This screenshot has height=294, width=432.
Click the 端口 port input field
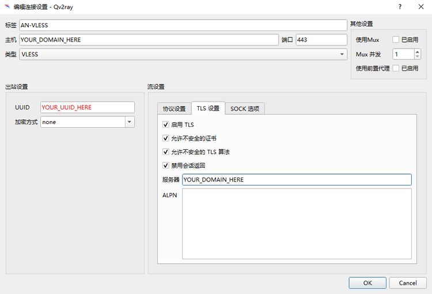tap(321, 40)
